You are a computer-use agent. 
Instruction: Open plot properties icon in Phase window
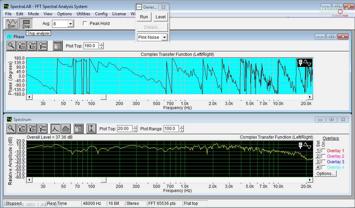click(58, 46)
